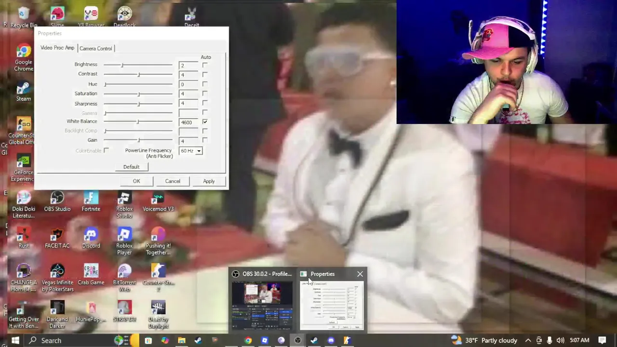Click Discord icon in the taskbar
Screen dimensions: 617x347
point(331,340)
